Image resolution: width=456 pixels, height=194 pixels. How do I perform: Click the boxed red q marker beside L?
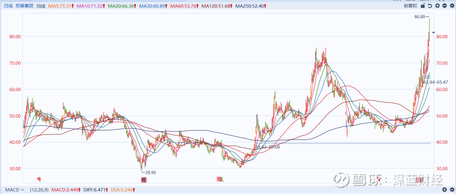point(219,180)
